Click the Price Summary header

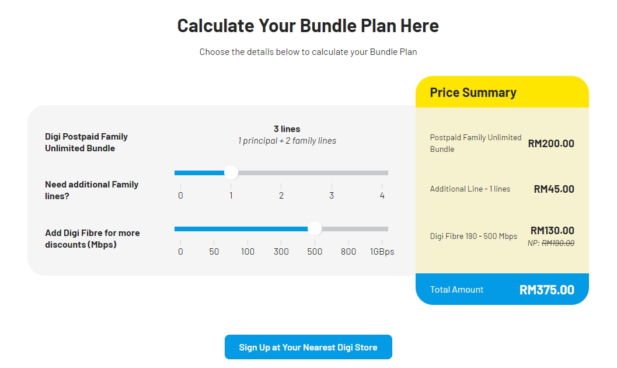coord(473,92)
